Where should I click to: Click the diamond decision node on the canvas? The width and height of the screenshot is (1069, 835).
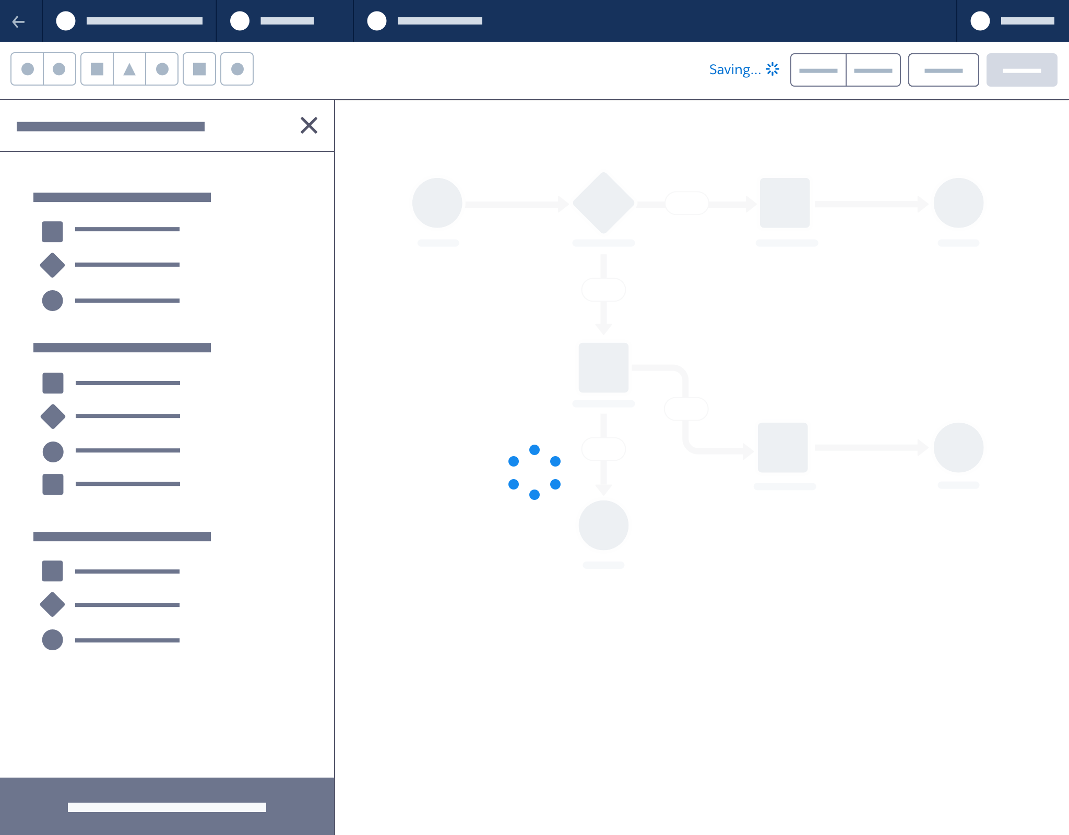603,202
